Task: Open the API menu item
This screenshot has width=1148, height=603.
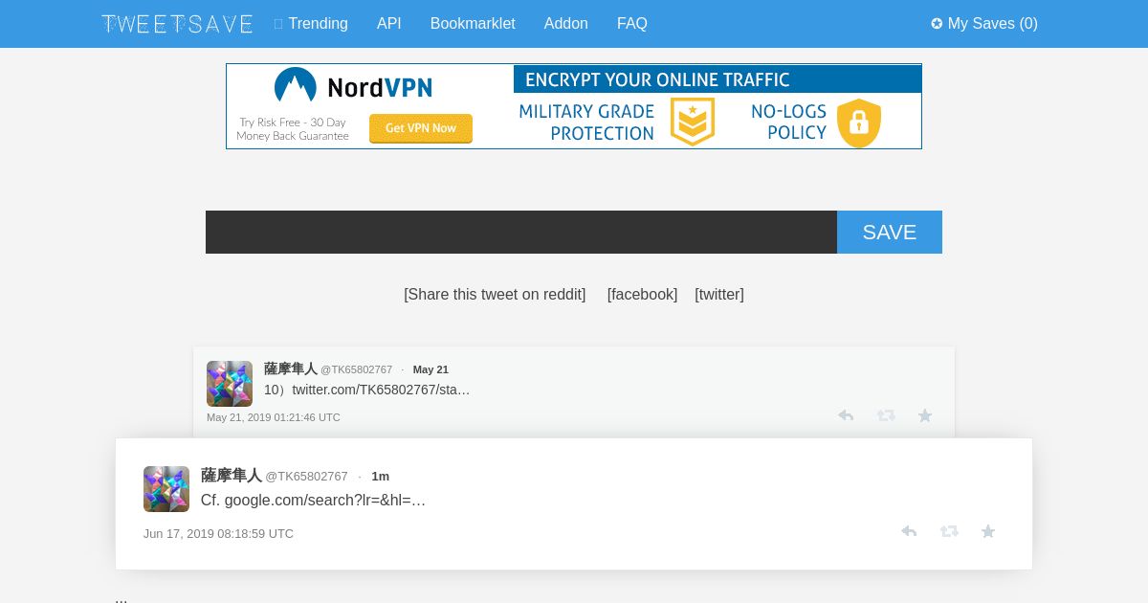Action: (x=389, y=24)
